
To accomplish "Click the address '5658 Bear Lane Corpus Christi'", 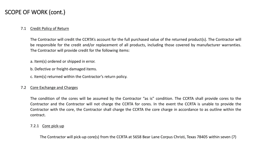I will (159, 137).
